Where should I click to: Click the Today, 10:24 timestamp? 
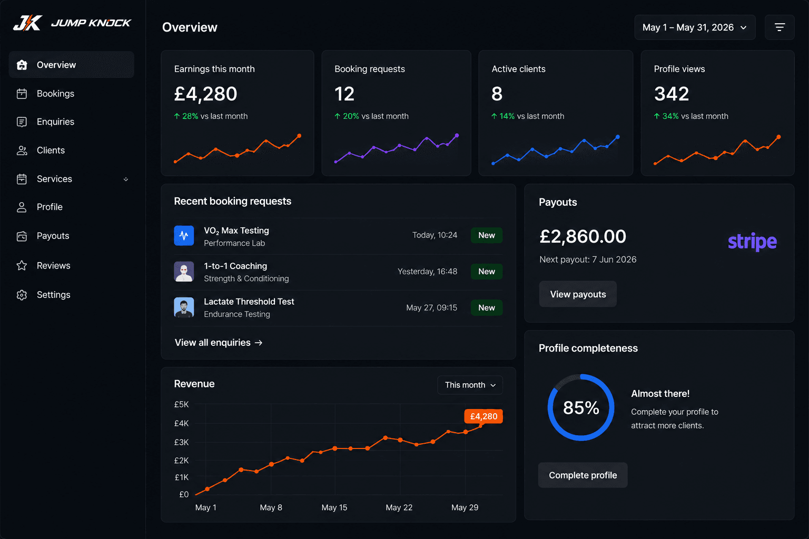[435, 235]
